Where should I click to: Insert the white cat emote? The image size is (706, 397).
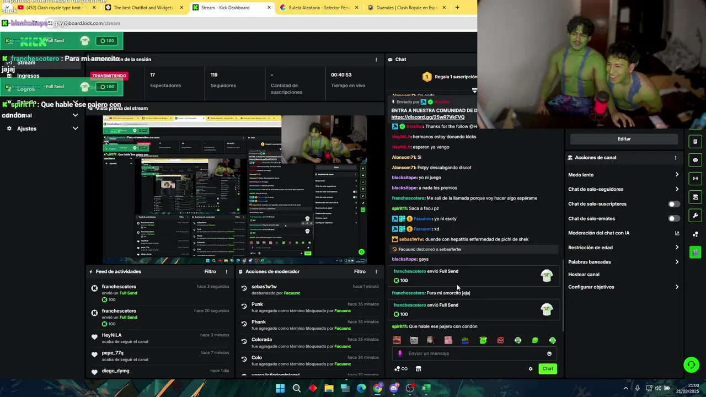point(414,340)
